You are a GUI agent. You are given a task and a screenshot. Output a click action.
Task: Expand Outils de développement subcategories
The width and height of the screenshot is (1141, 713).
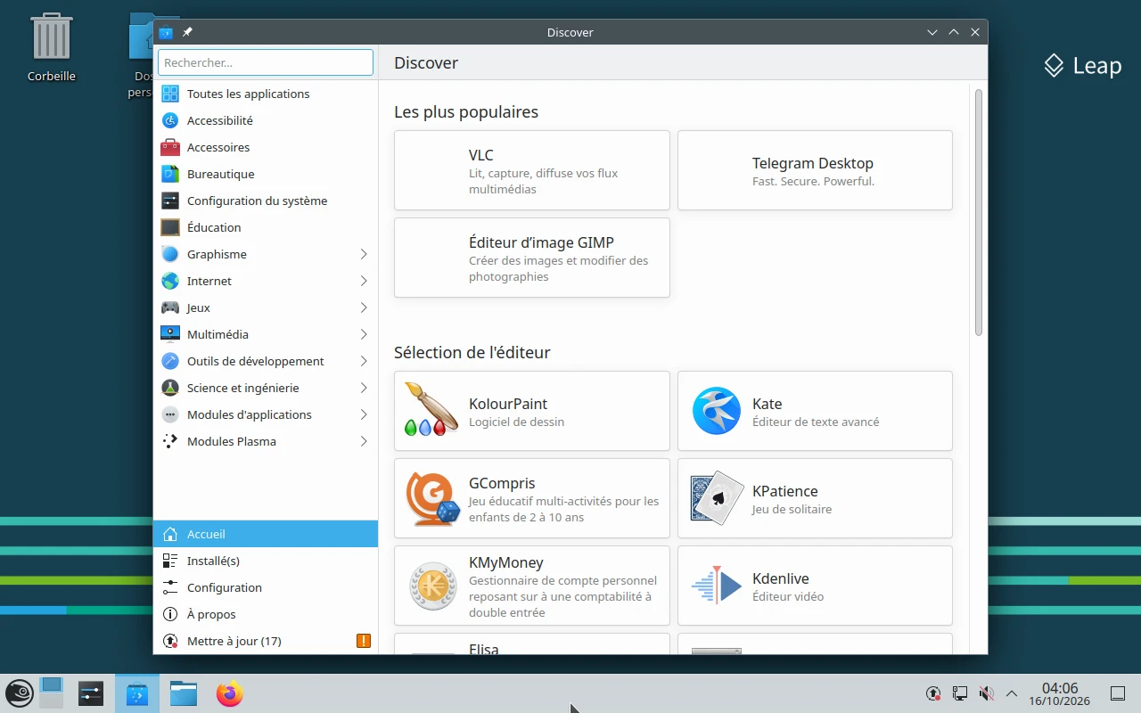[364, 361]
